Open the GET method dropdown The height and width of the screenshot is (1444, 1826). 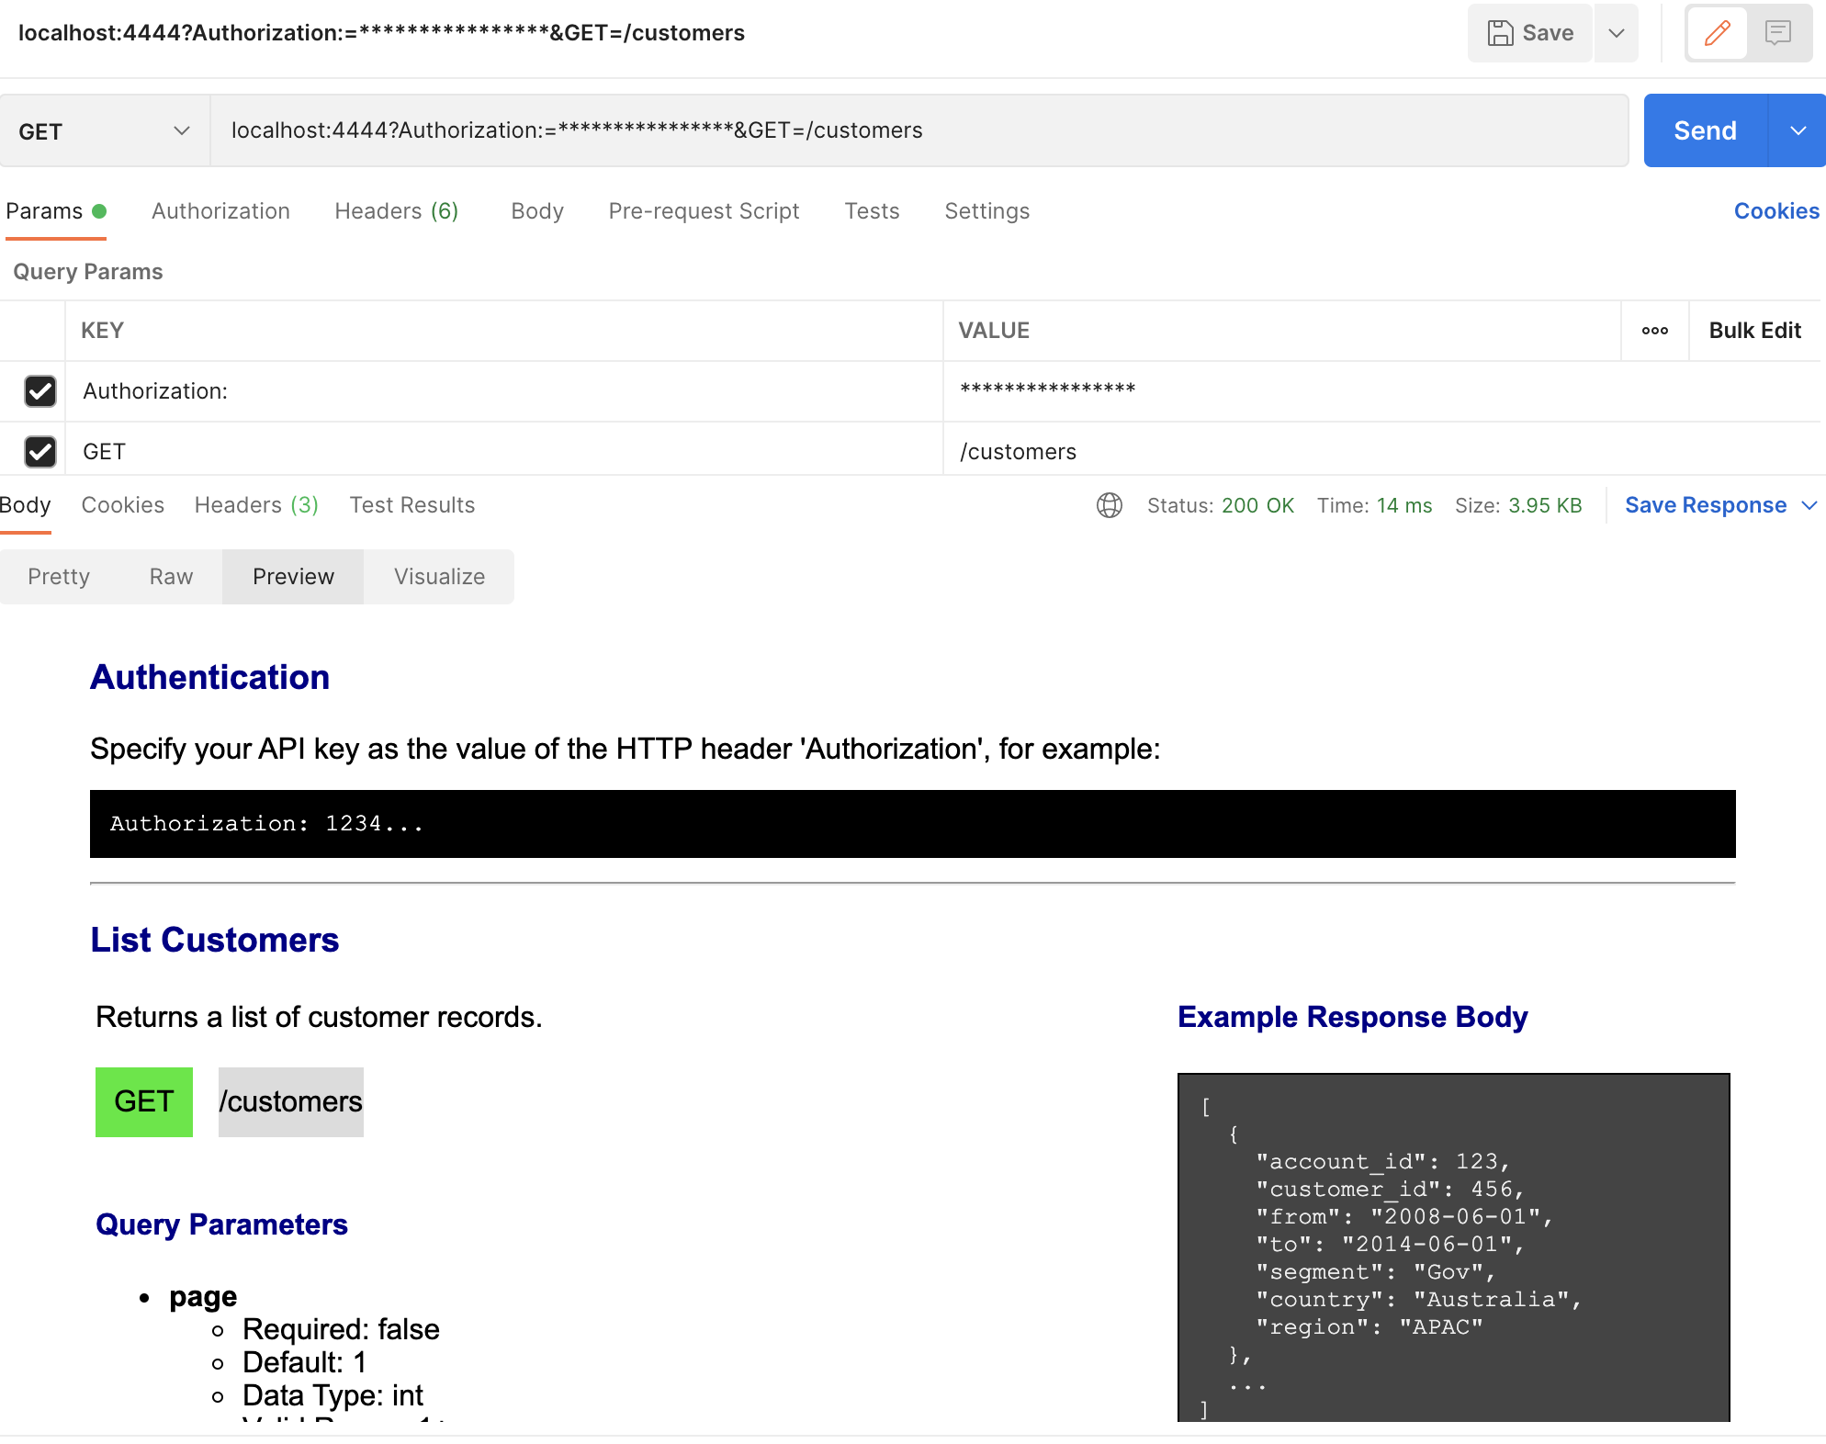pyautogui.click(x=105, y=130)
